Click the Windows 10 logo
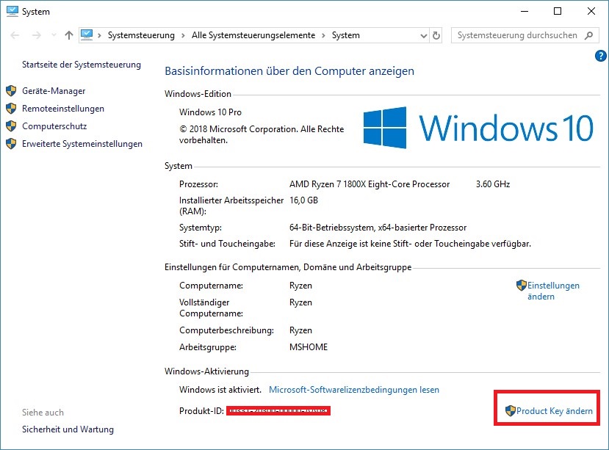609x450 pixels. click(478, 128)
